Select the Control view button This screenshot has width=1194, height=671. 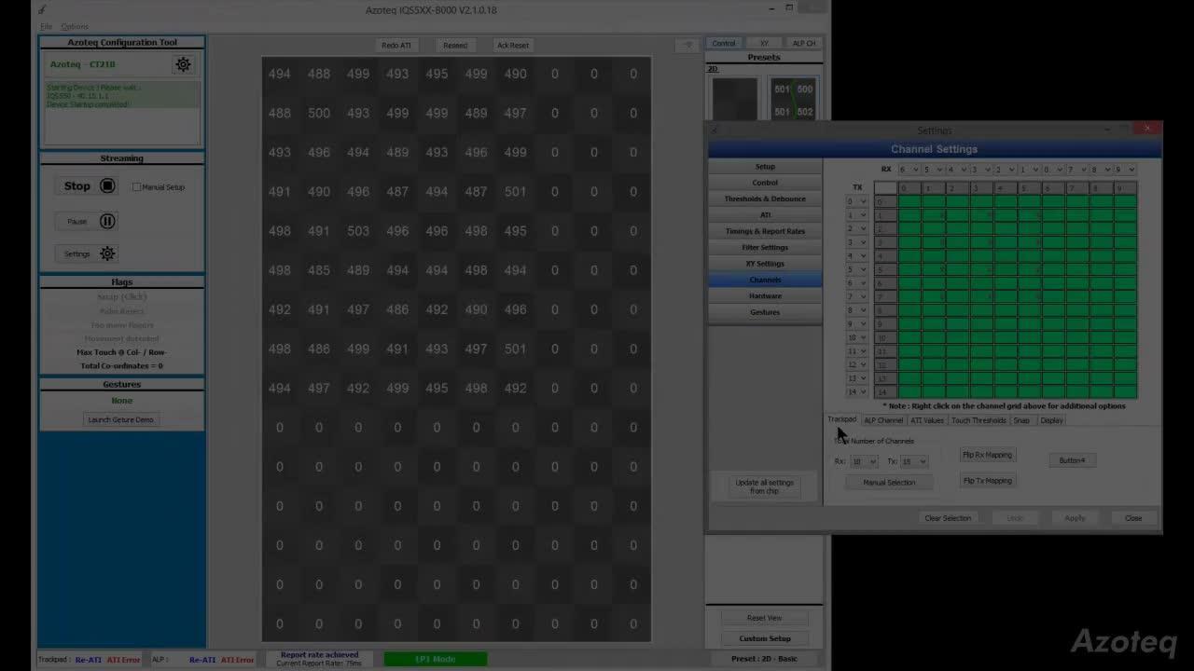pos(723,43)
